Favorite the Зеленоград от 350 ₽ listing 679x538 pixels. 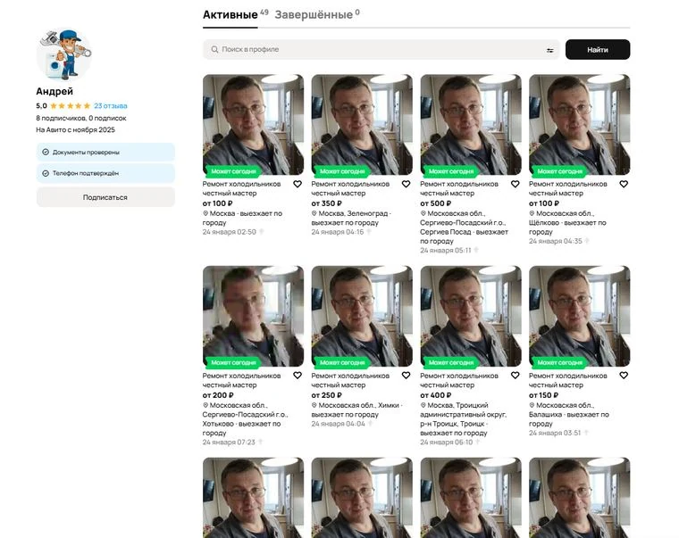406,184
